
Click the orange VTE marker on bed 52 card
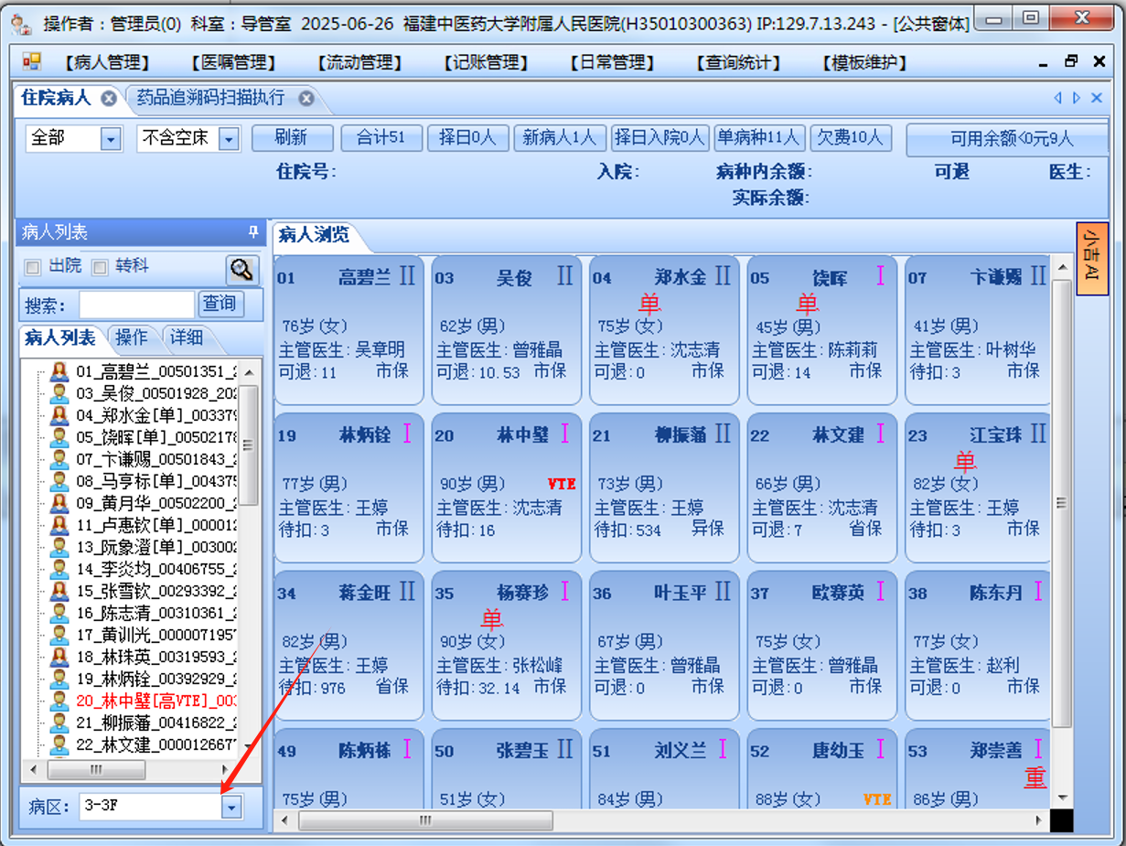876,799
